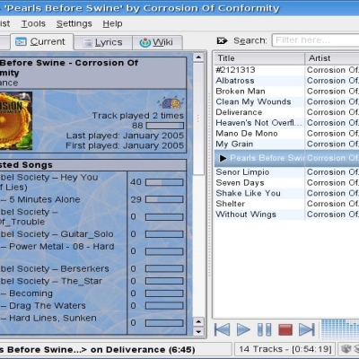Select the track Mano De Mono
Screen dimensions: 359x359
pyautogui.click(x=286, y=134)
